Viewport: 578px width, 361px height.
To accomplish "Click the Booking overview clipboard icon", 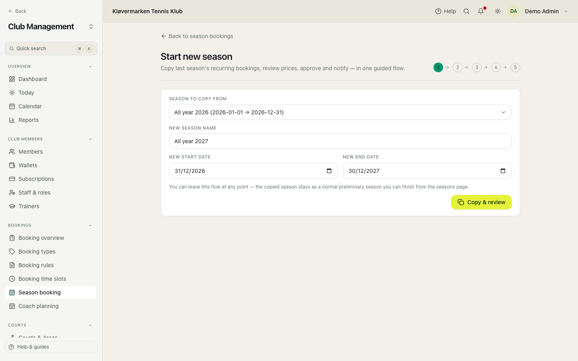I will tap(12, 238).
